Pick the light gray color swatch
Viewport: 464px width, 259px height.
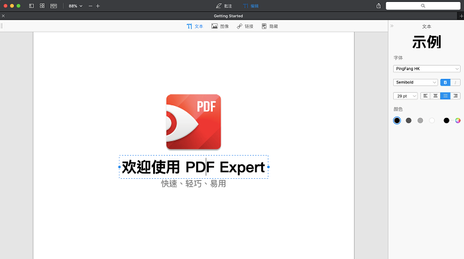click(x=420, y=121)
